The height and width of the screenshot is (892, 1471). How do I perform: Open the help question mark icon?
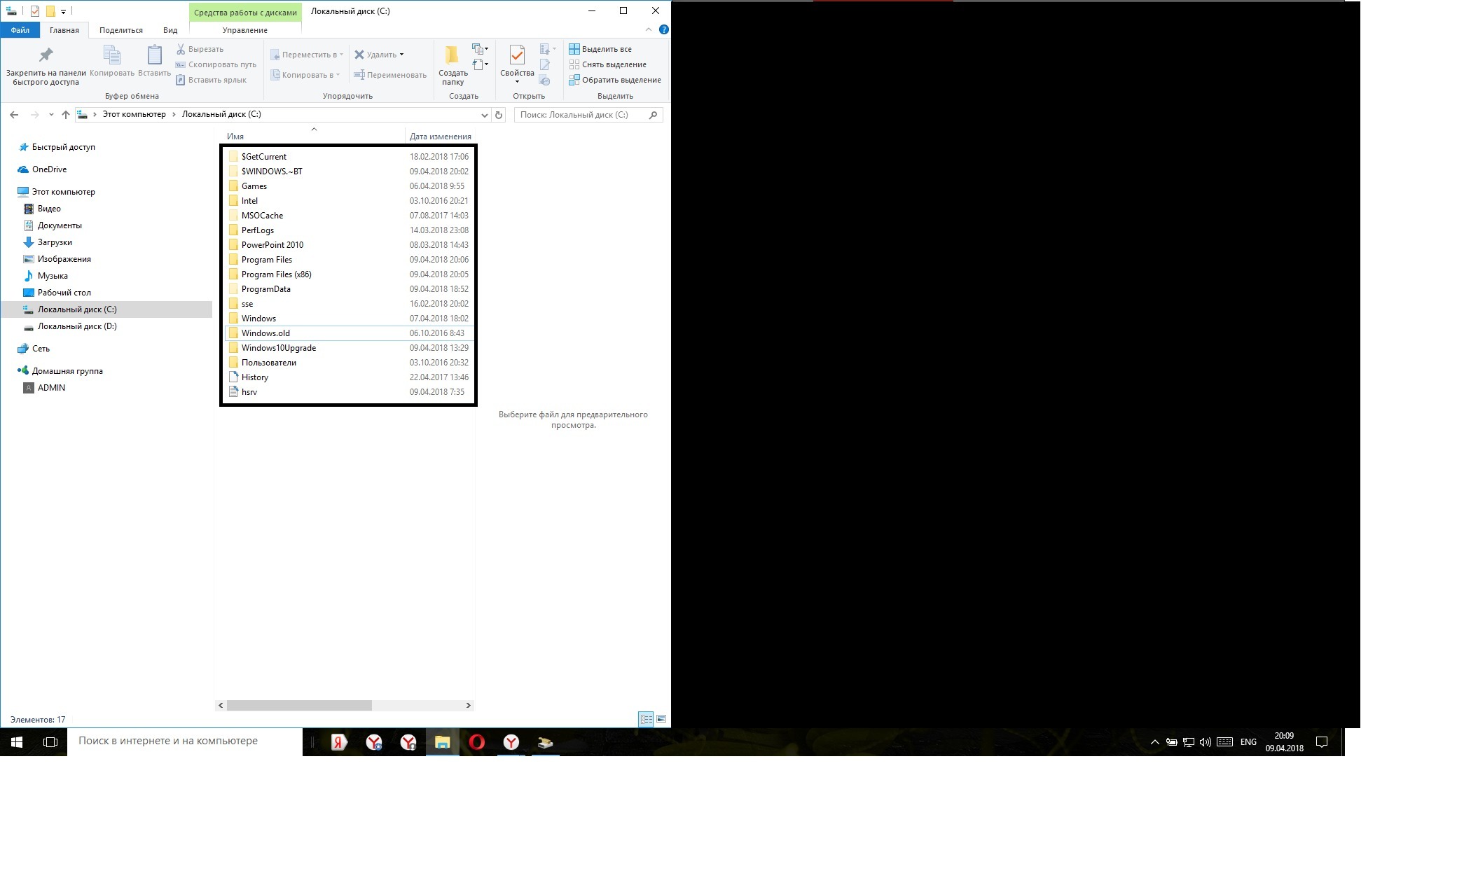[663, 29]
